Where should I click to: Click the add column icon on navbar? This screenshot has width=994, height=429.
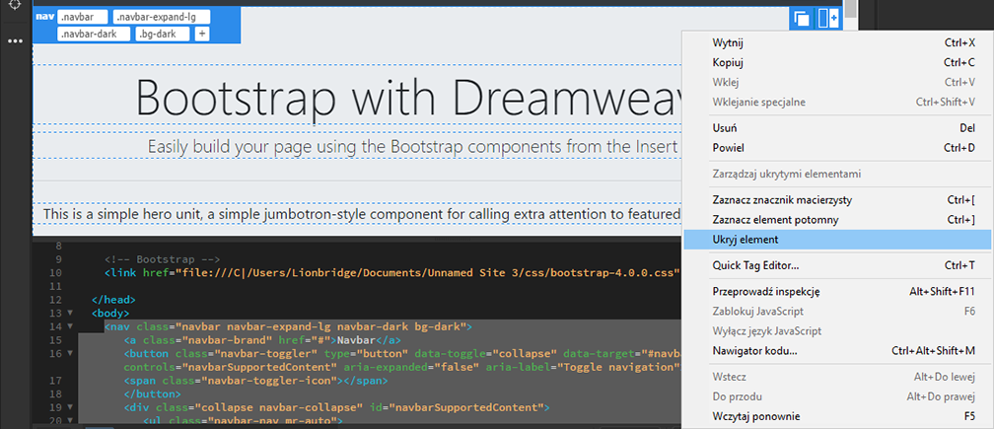(828, 19)
